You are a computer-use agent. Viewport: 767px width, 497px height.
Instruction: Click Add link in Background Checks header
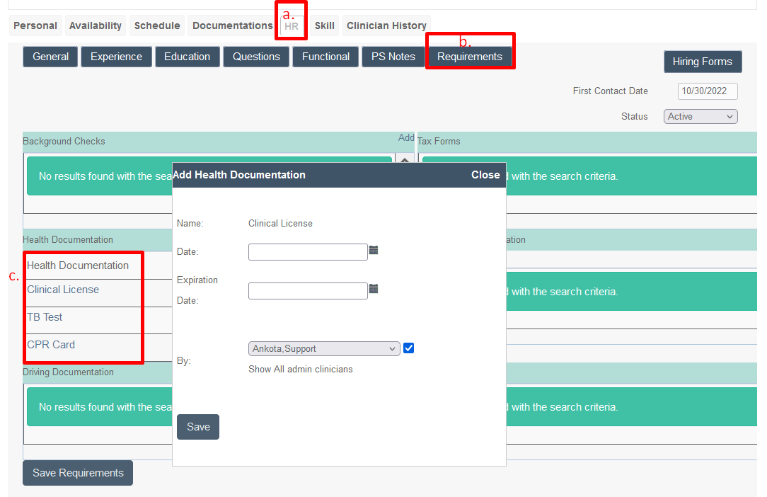point(406,137)
